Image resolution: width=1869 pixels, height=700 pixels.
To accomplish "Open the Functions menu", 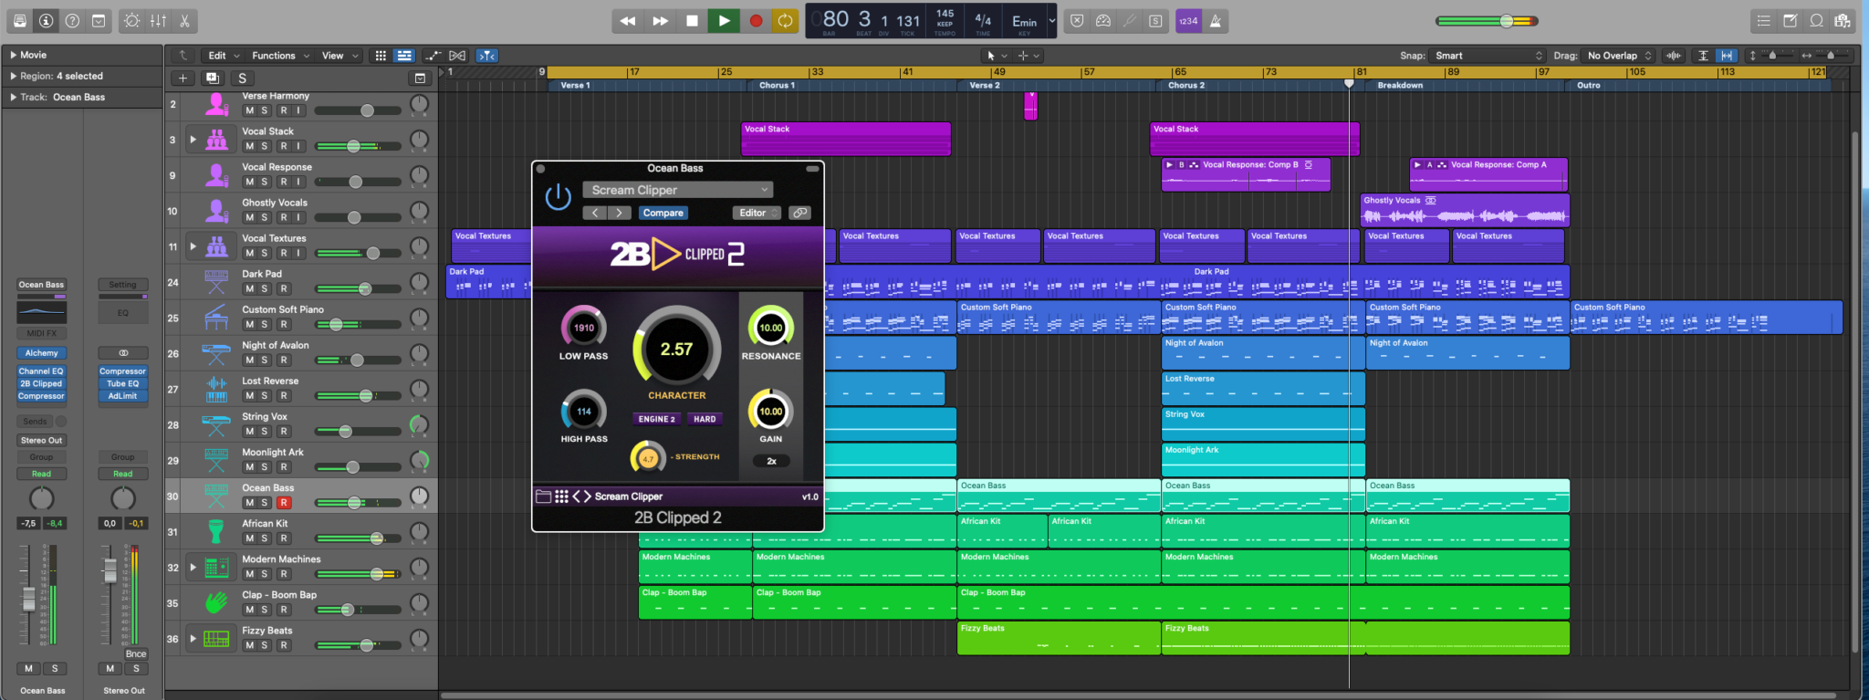I will coord(280,56).
